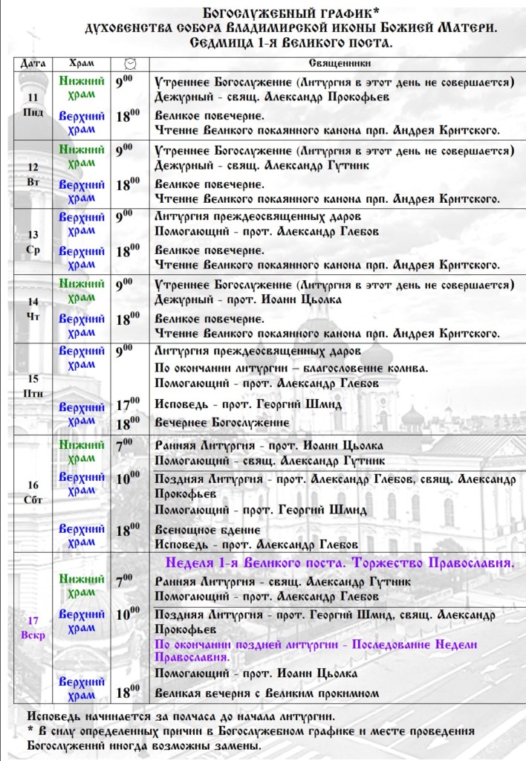
Task: Click the 17:00 time on Friday
Action: click(128, 404)
